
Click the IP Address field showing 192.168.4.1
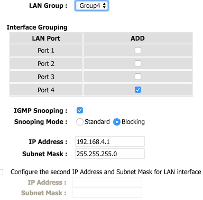(110, 141)
